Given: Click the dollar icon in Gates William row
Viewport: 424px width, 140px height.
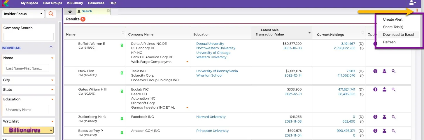Looking at the screenshot, I should [x=375, y=89].
